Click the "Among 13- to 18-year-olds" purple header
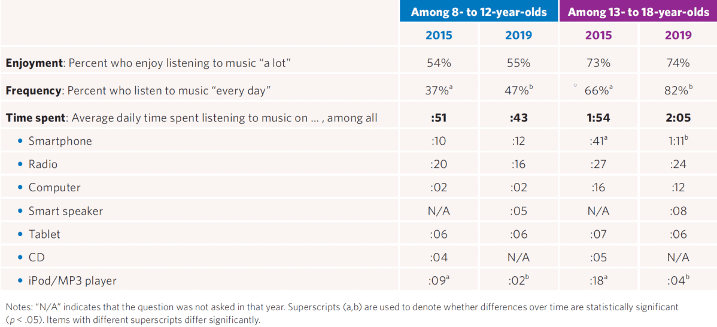Viewport: 717px width, 327px height. [x=638, y=12]
